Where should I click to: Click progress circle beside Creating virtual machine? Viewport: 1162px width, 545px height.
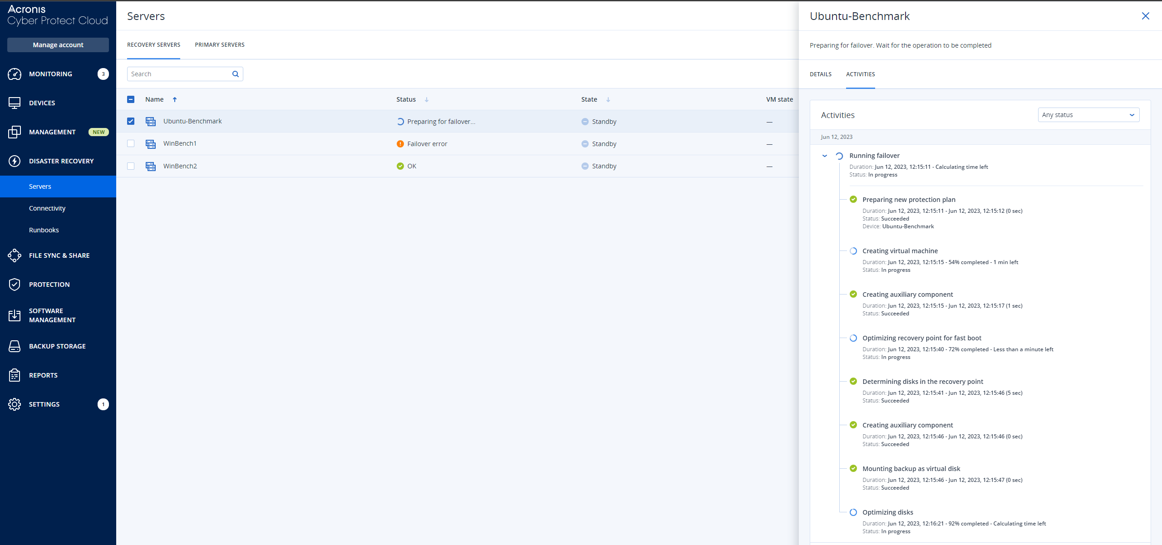coord(853,251)
